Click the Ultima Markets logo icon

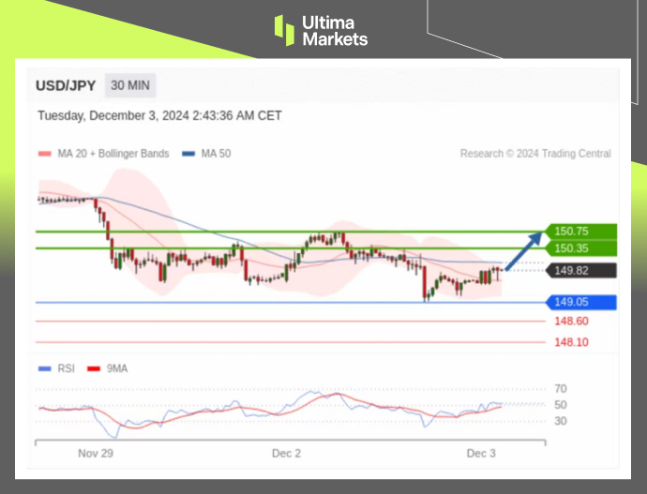tap(284, 29)
